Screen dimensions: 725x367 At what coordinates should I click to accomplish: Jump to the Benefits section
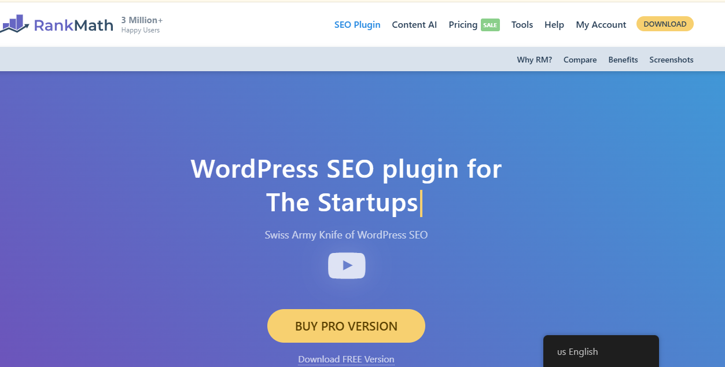click(x=623, y=60)
